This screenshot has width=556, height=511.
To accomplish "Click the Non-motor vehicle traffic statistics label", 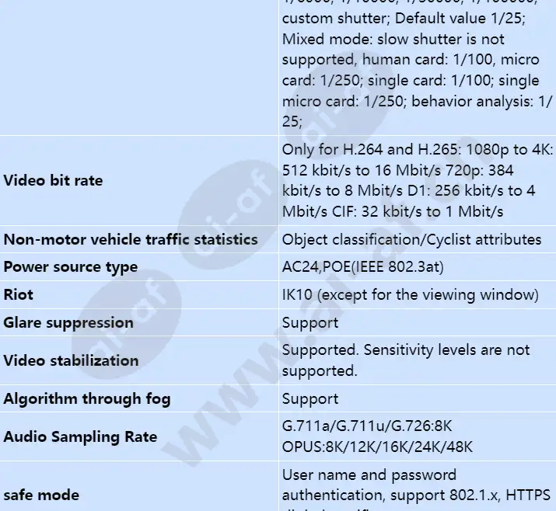I will tap(131, 240).
